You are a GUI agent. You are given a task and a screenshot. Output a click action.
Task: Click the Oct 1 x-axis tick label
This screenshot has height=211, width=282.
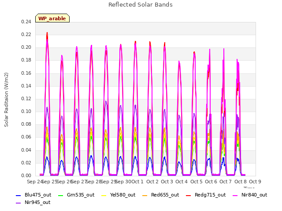(x=137, y=182)
